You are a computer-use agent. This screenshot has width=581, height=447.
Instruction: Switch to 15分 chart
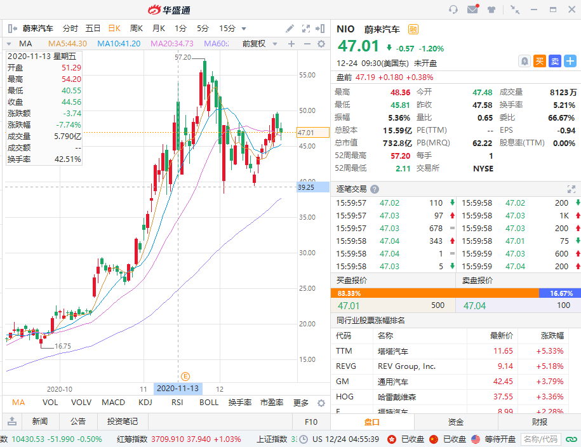click(227, 29)
